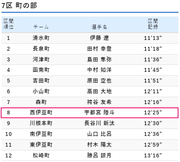This screenshot has width=180, height=162.
Task: Select runner name 高田 大地
Action: click(x=99, y=91)
